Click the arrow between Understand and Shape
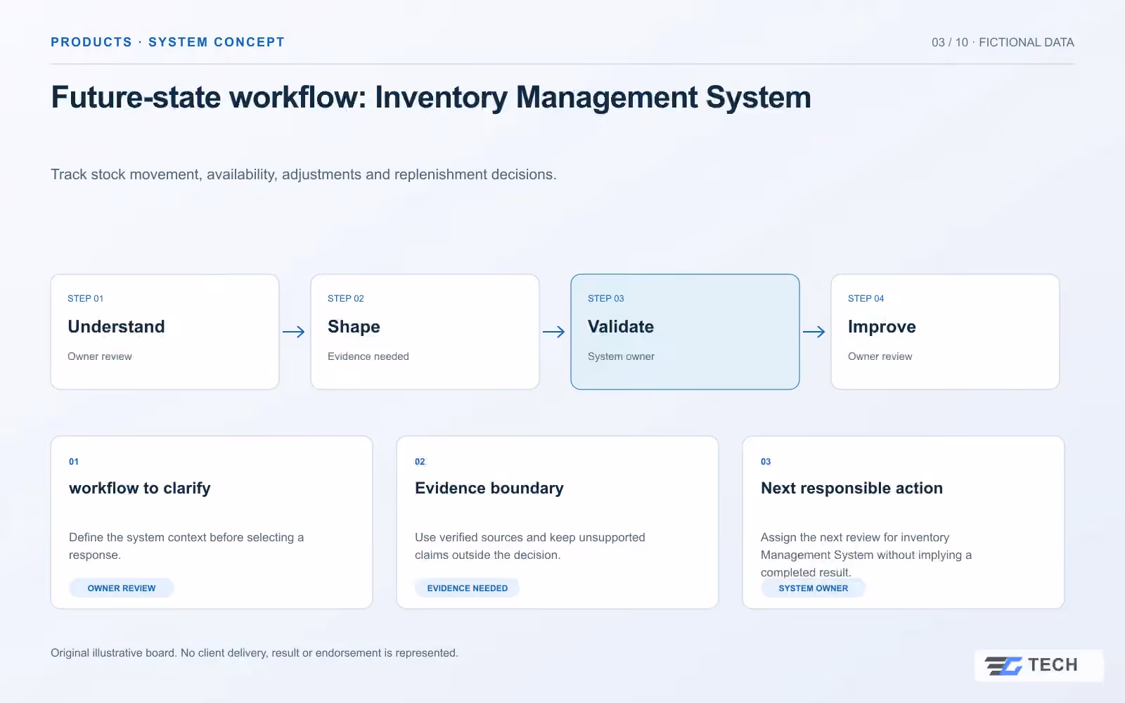The height and width of the screenshot is (703, 1125). point(294,332)
